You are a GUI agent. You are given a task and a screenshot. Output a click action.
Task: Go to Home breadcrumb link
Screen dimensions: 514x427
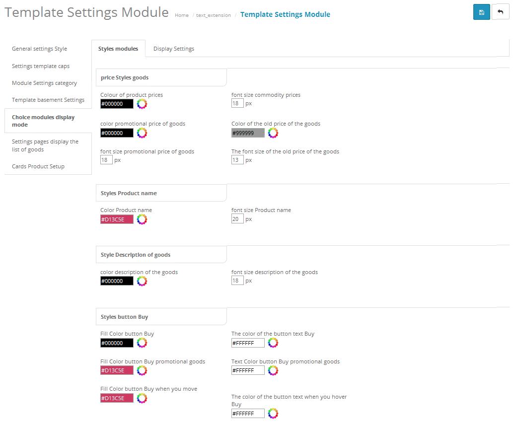[x=182, y=15]
